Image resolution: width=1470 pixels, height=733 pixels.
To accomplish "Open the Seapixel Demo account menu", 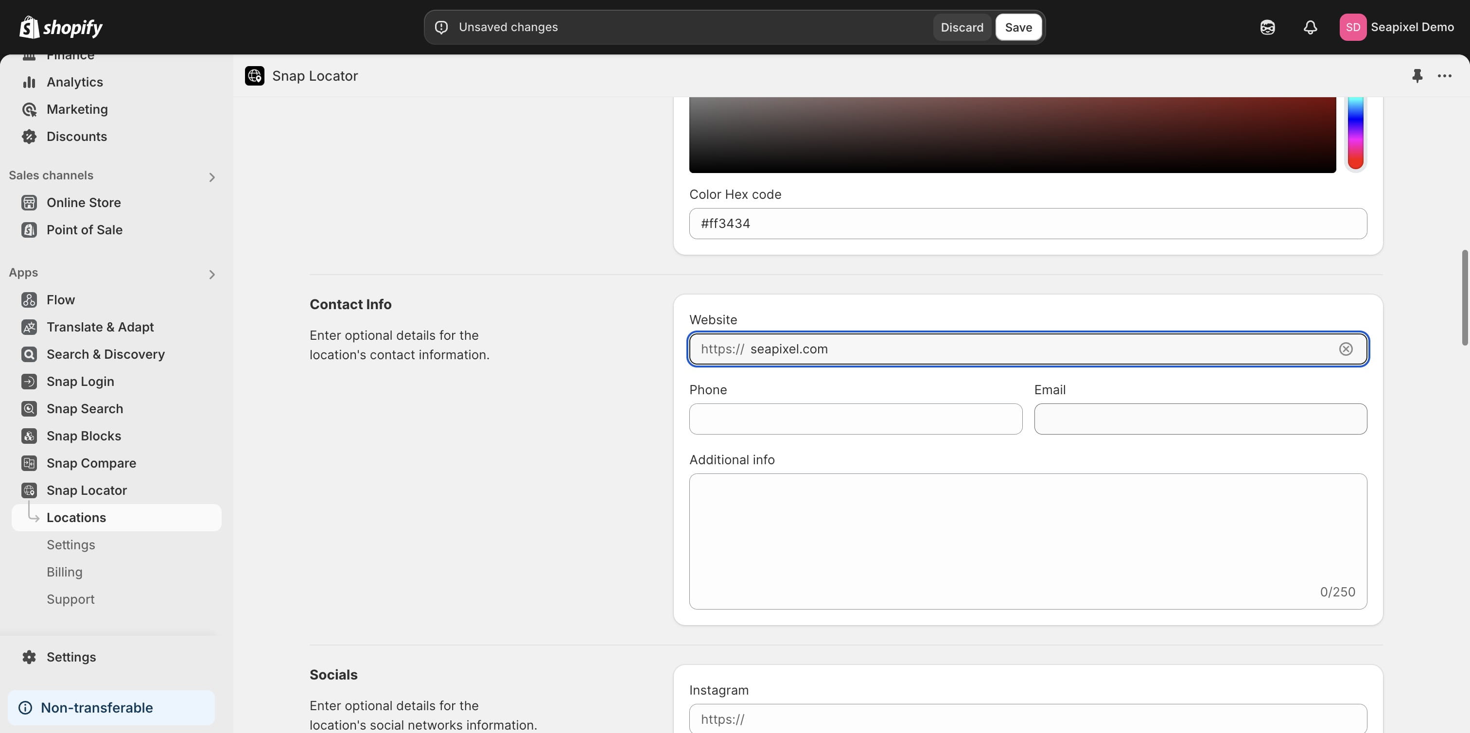I will pyautogui.click(x=1397, y=27).
